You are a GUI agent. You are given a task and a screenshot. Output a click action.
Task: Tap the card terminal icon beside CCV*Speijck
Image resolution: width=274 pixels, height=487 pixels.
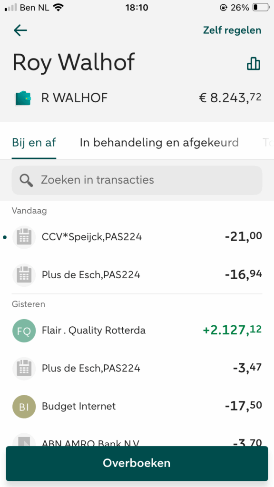coord(24,237)
